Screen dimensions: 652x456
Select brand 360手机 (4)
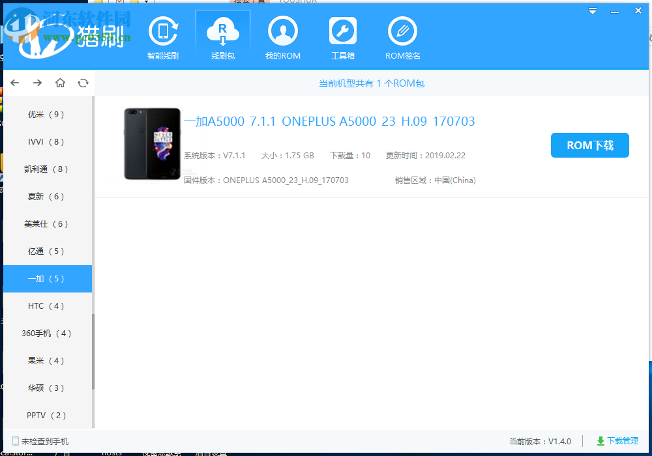pos(48,334)
